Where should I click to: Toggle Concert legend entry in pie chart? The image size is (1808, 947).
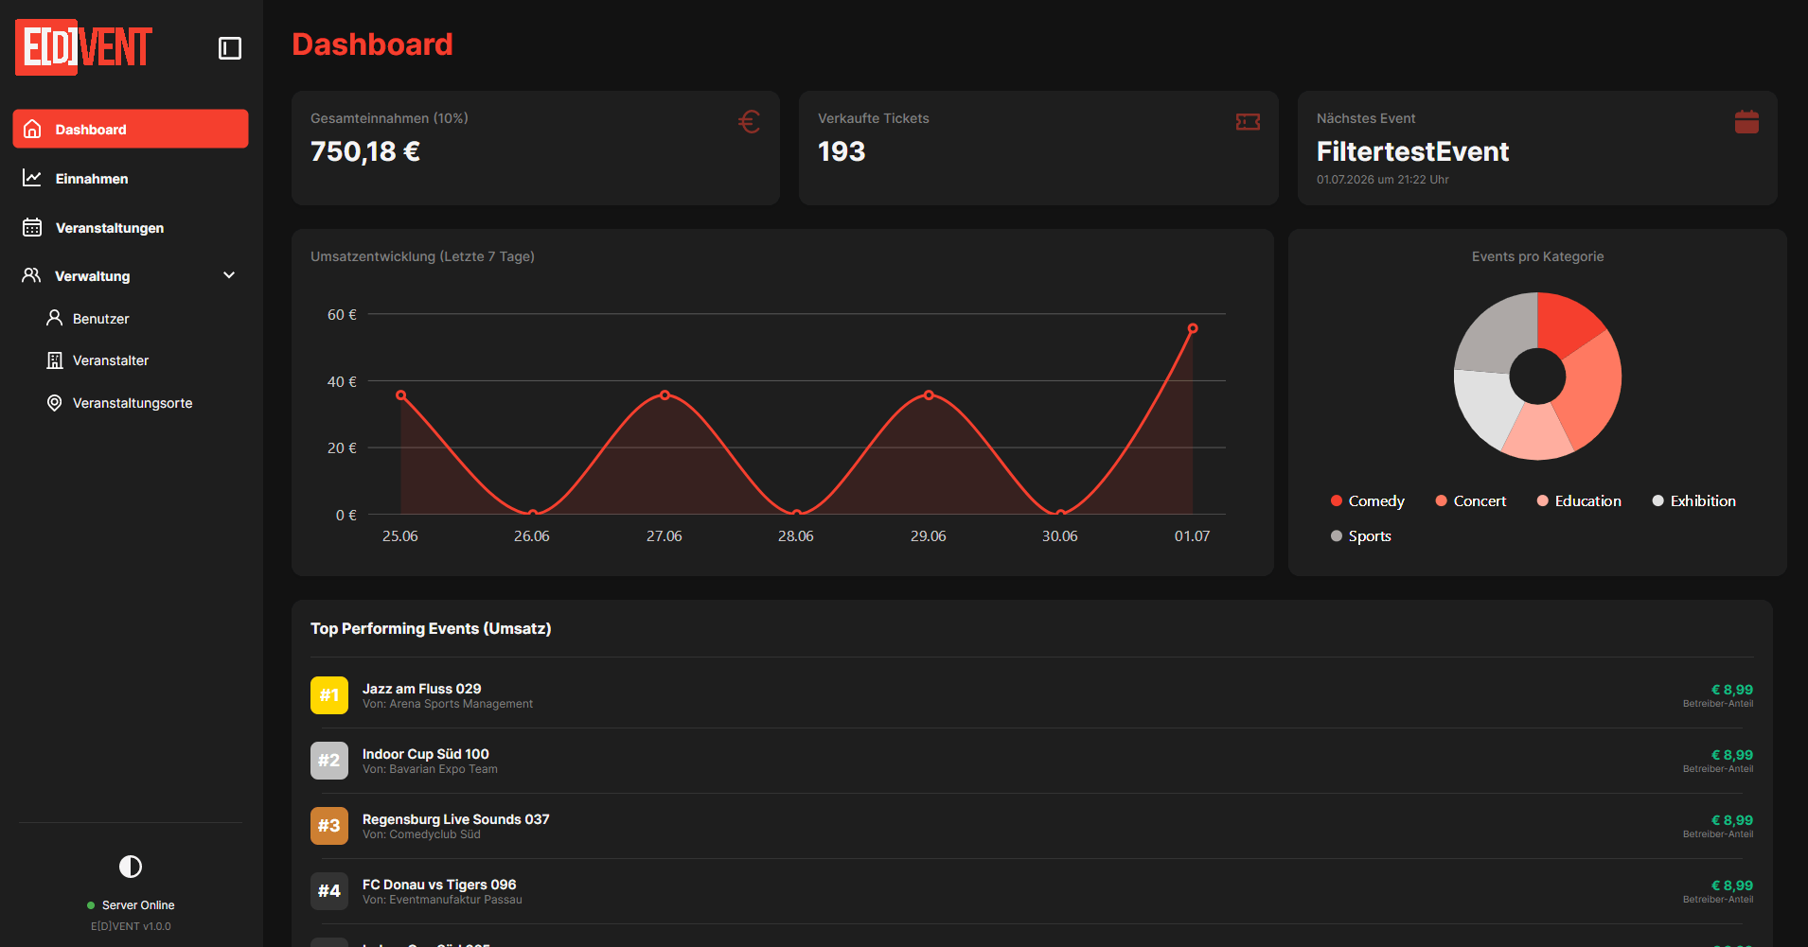tap(1471, 501)
